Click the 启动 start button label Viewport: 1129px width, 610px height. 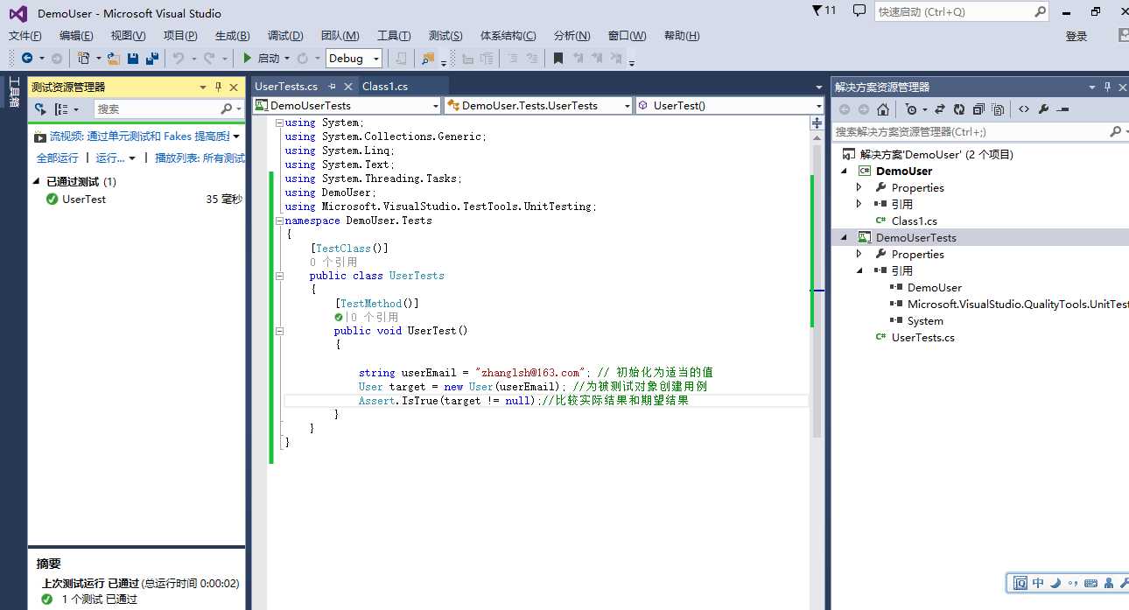pyautogui.click(x=269, y=59)
